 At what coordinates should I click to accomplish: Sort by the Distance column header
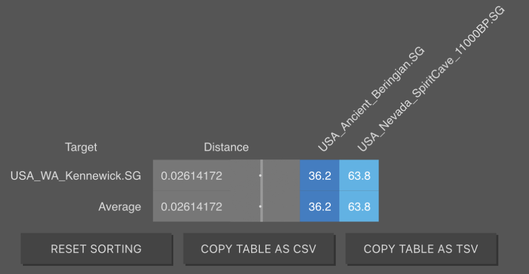pos(226,147)
